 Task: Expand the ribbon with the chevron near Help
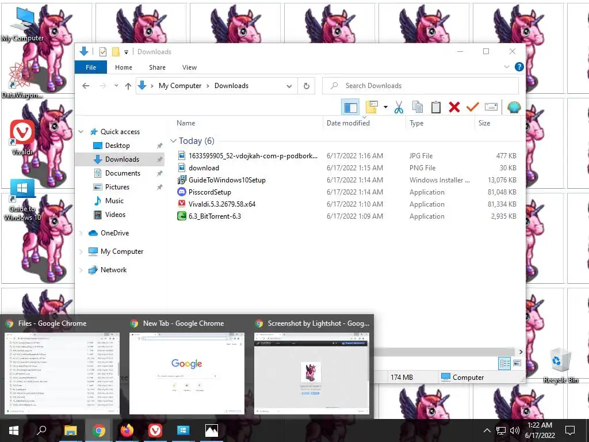tap(506, 67)
